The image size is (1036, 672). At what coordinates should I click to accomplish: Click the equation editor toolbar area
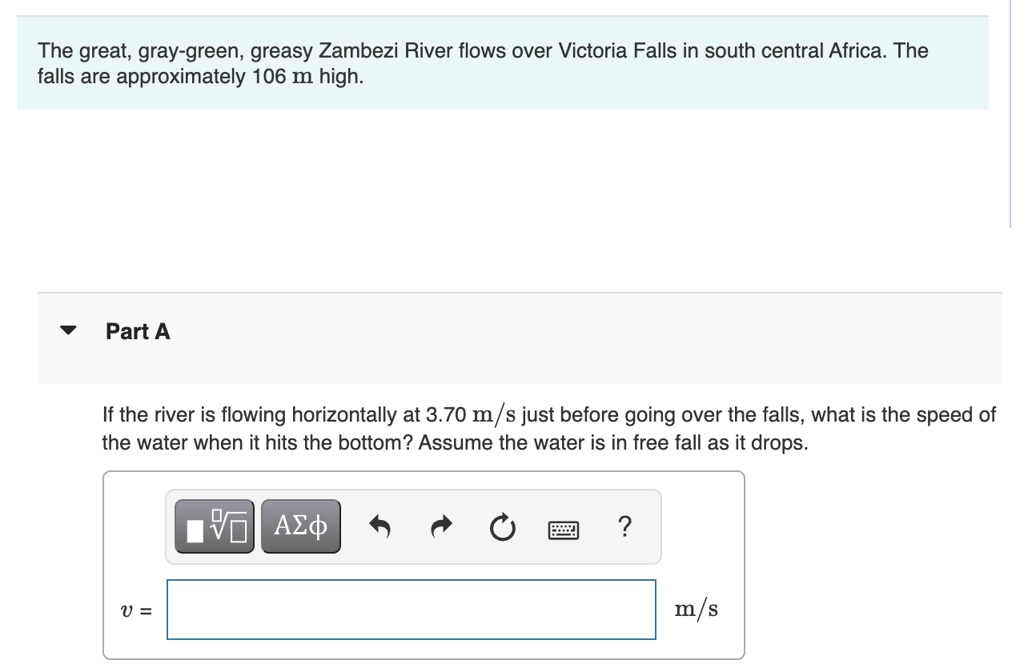(414, 526)
